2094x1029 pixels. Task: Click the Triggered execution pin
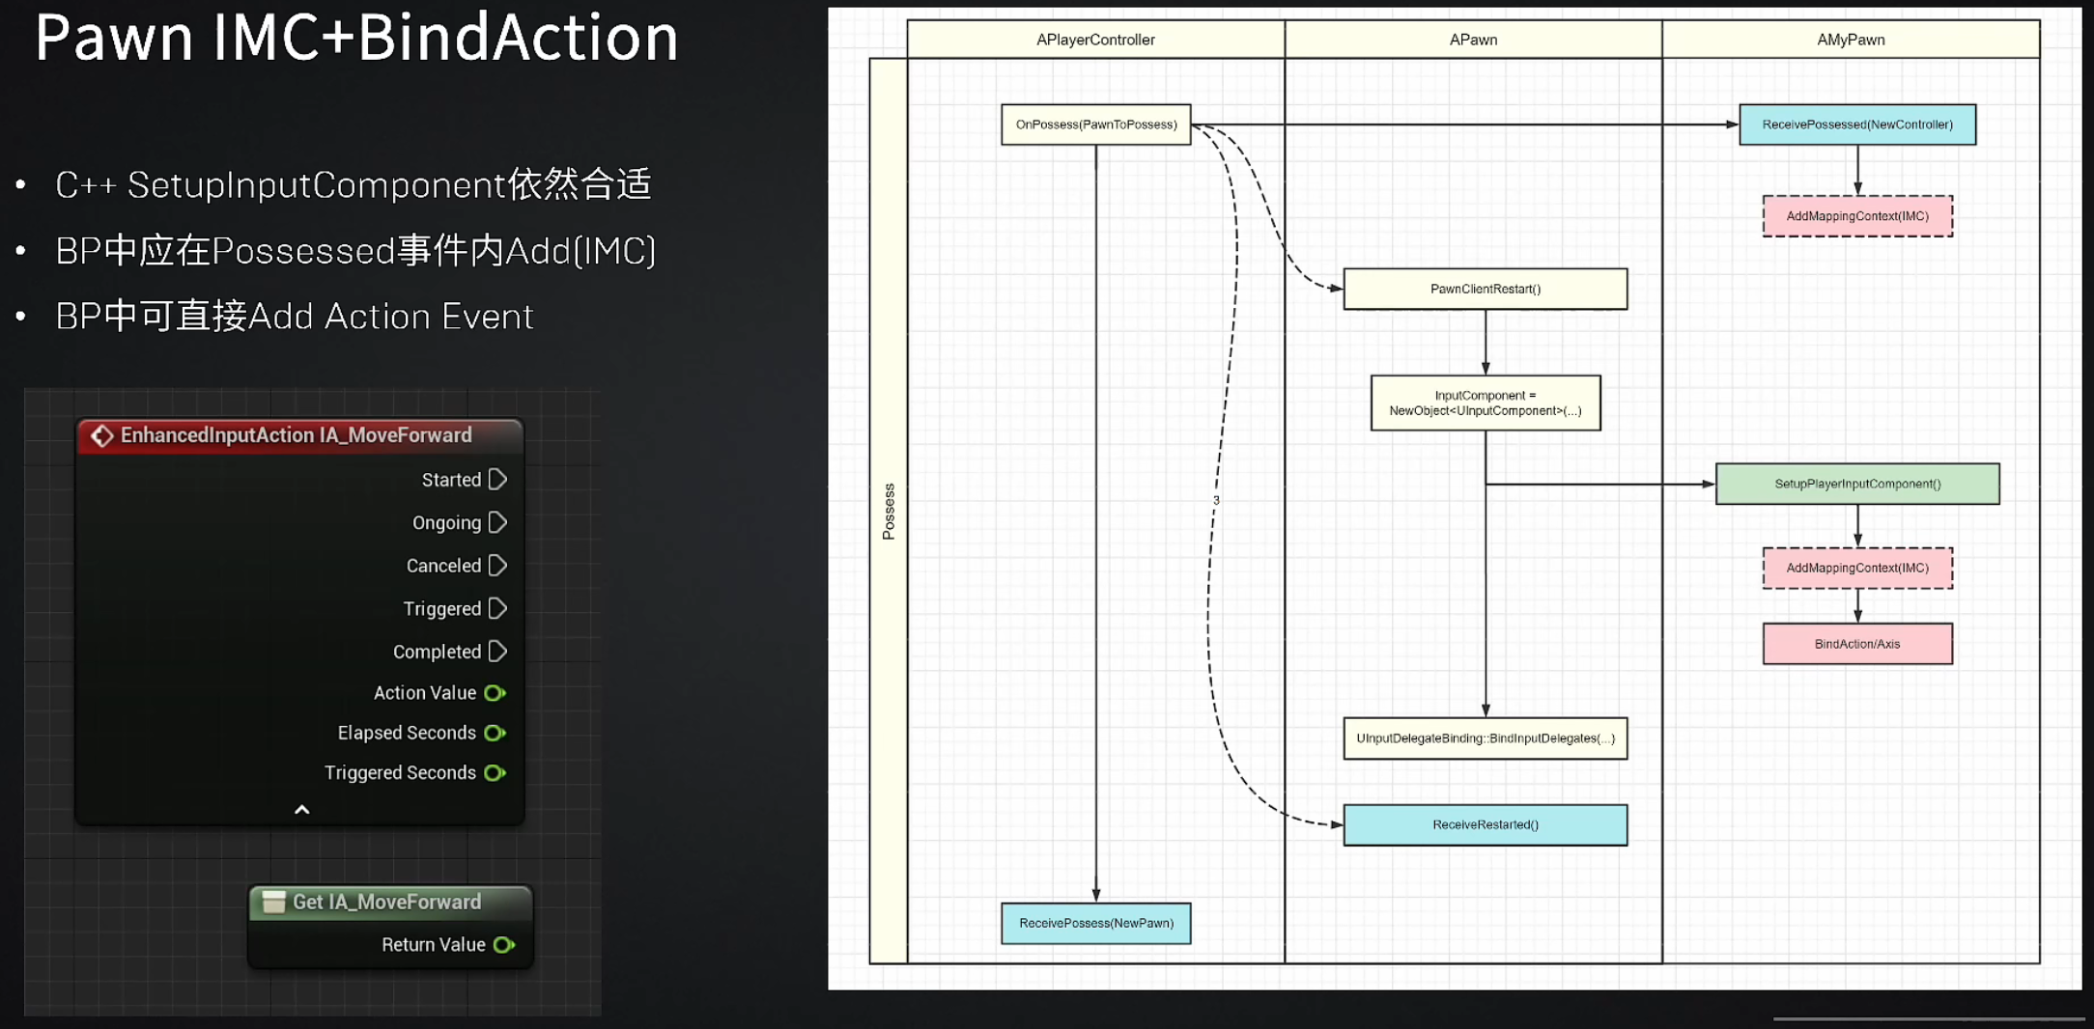click(x=497, y=608)
